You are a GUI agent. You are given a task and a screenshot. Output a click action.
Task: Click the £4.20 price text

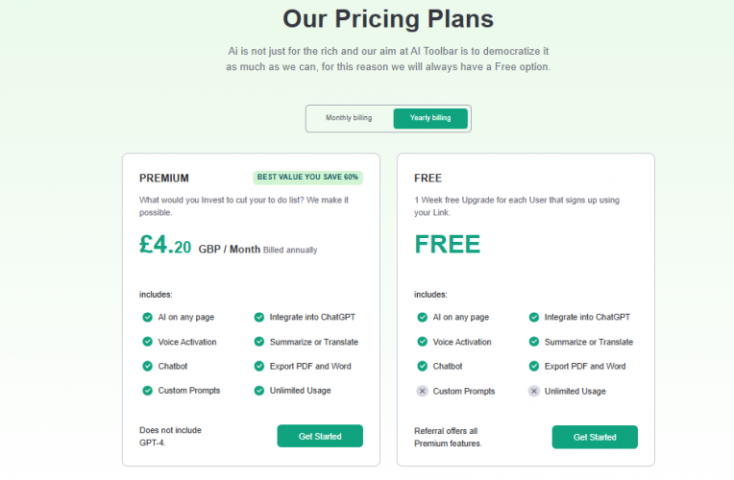coord(165,246)
